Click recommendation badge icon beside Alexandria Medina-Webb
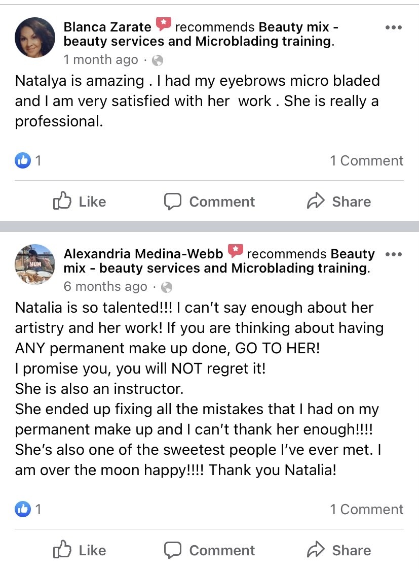The height and width of the screenshot is (569, 419). click(235, 251)
